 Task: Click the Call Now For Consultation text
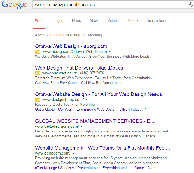click(x=102, y=83)
